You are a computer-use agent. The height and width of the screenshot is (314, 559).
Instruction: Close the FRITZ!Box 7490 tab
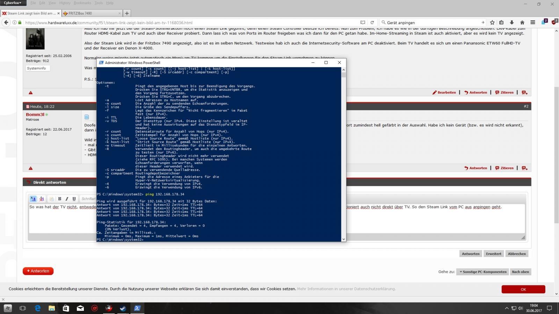(x=119, y=13)
